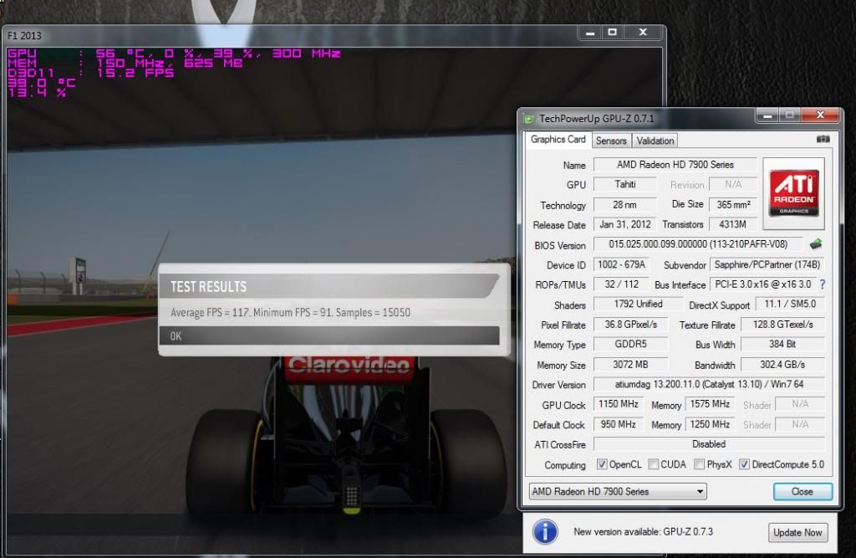Disable the OpenCL checkbox
The image size is (856, 558).
click(x=602, y=465)
